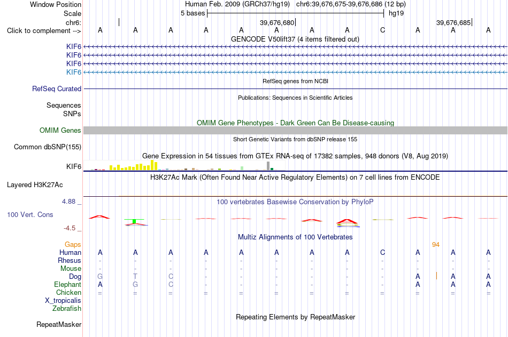
Task: Click the 'RefSeq Curated' track label
Action: point(57,89)
